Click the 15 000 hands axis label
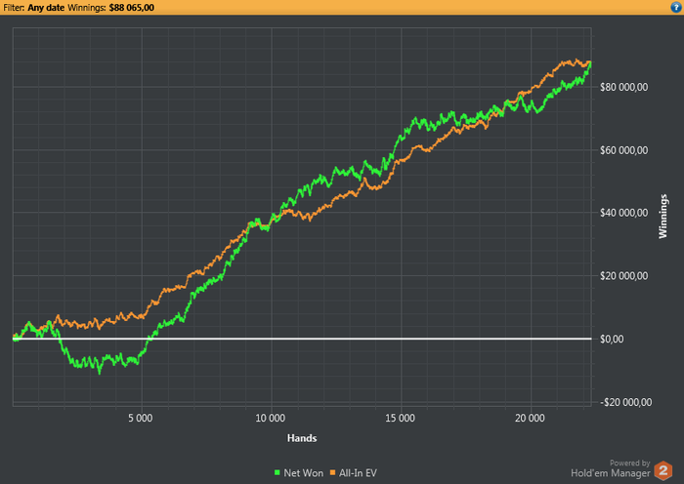 click(400, 419)
